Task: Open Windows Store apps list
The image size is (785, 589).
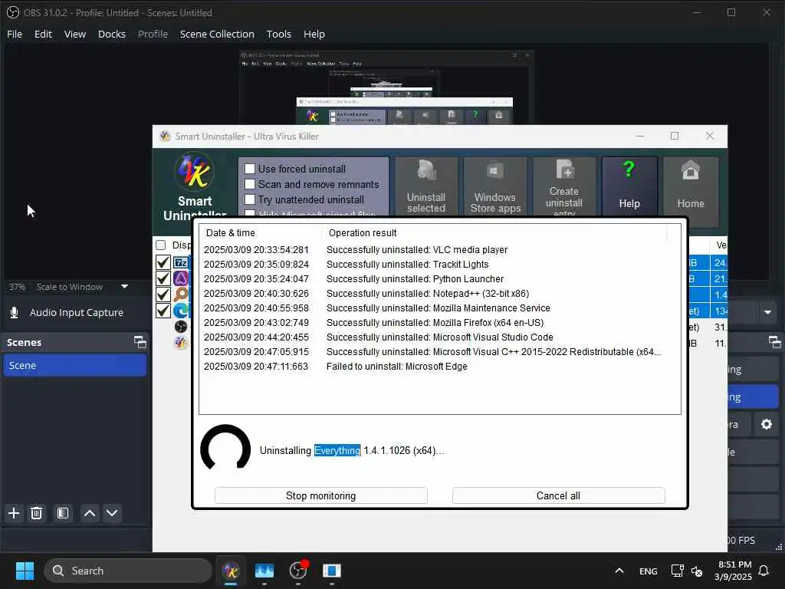Action: coord(495,187)
